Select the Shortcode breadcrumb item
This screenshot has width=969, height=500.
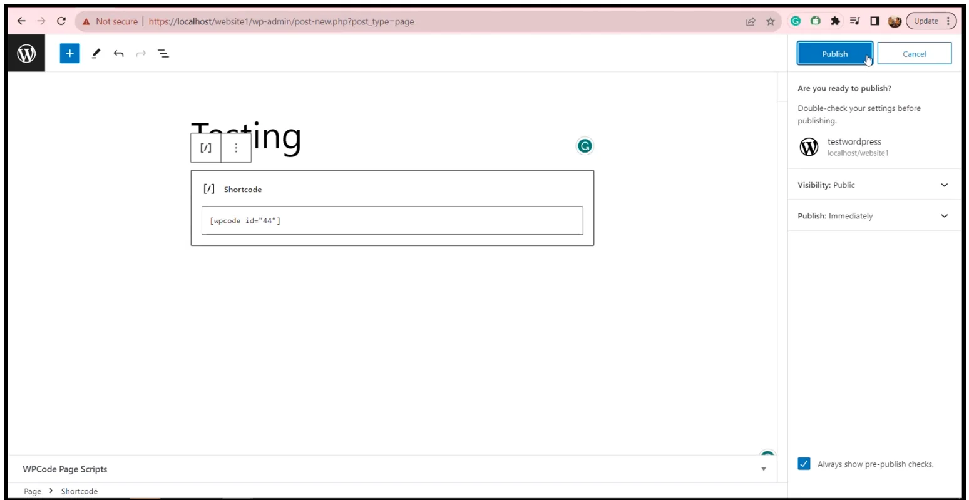coord(79,491)
